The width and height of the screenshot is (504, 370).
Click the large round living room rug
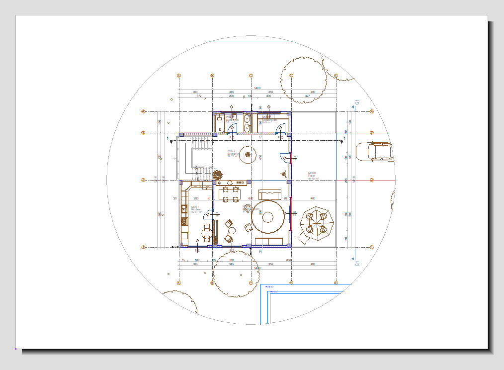268,217
